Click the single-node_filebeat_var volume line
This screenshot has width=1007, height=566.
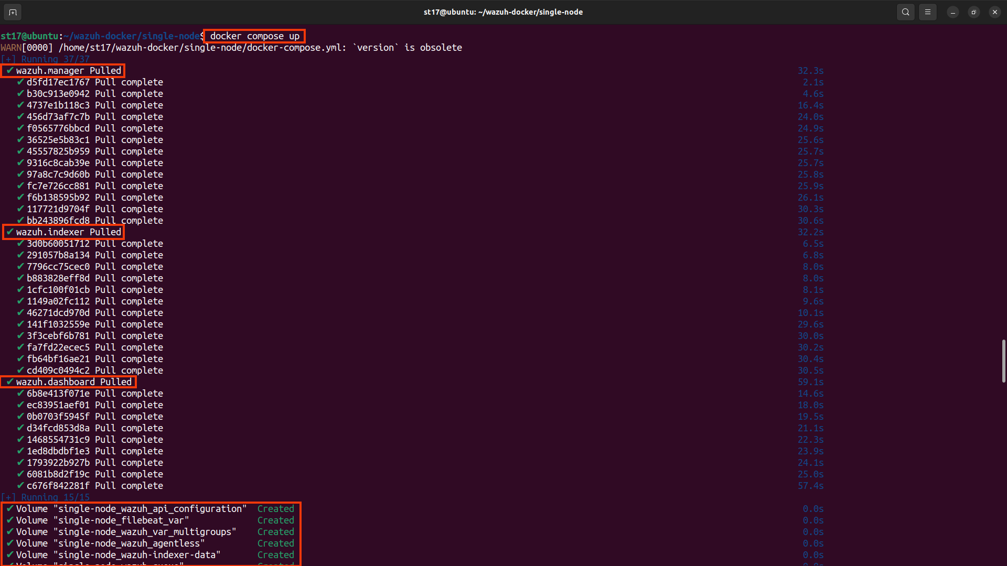pyautogui.click(x=150, y=520)
